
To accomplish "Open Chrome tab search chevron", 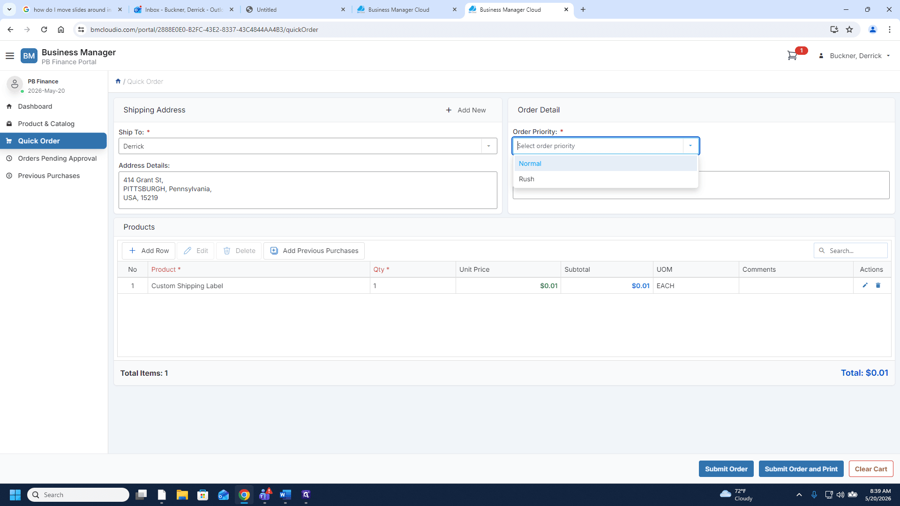I will [x=9, y=9].
